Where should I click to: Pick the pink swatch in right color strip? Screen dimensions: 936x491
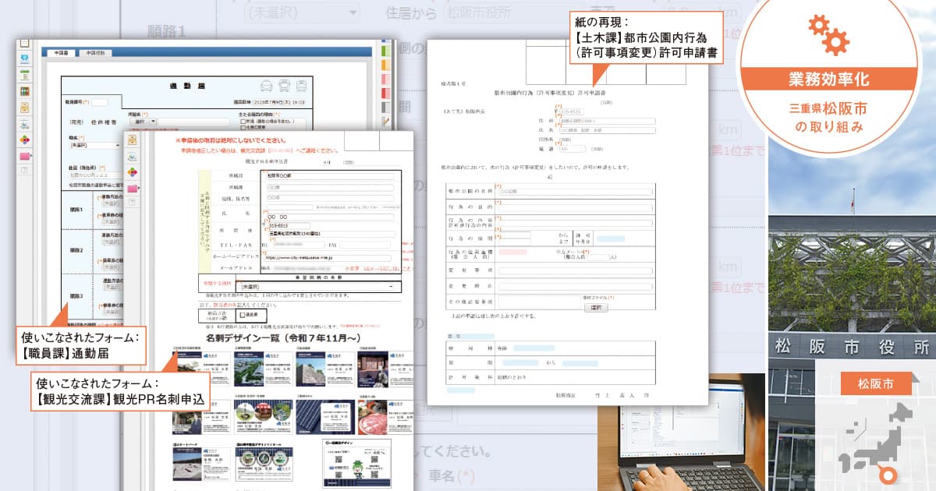385,78
